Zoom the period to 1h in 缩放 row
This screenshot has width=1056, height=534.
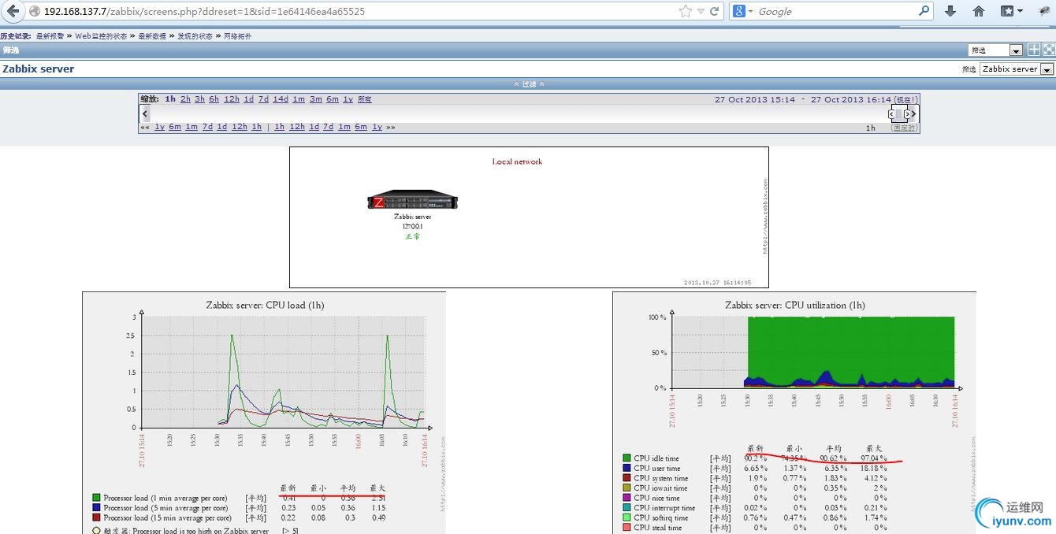tap(170, 99)
